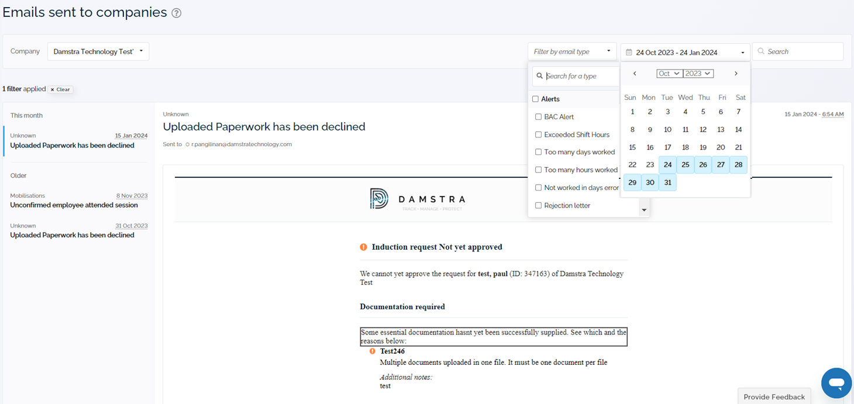
Task: Open the help tooltip beside the page title
Action: click(175, 12)
